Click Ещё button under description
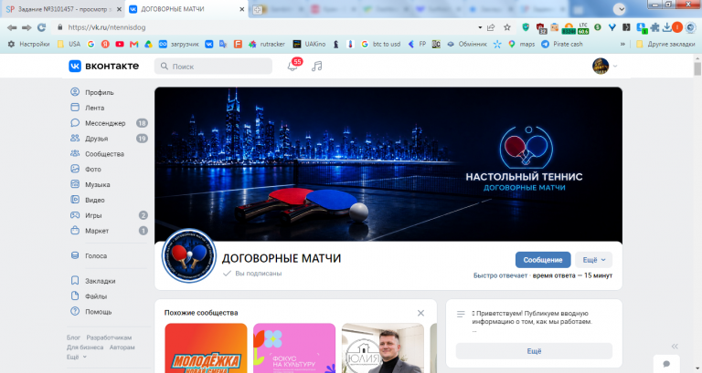This screenshot has width=702, height=373. pos(534,351)
